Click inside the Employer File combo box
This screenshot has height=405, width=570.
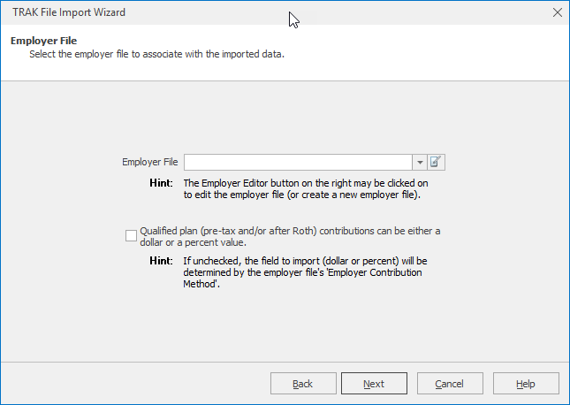297,162
